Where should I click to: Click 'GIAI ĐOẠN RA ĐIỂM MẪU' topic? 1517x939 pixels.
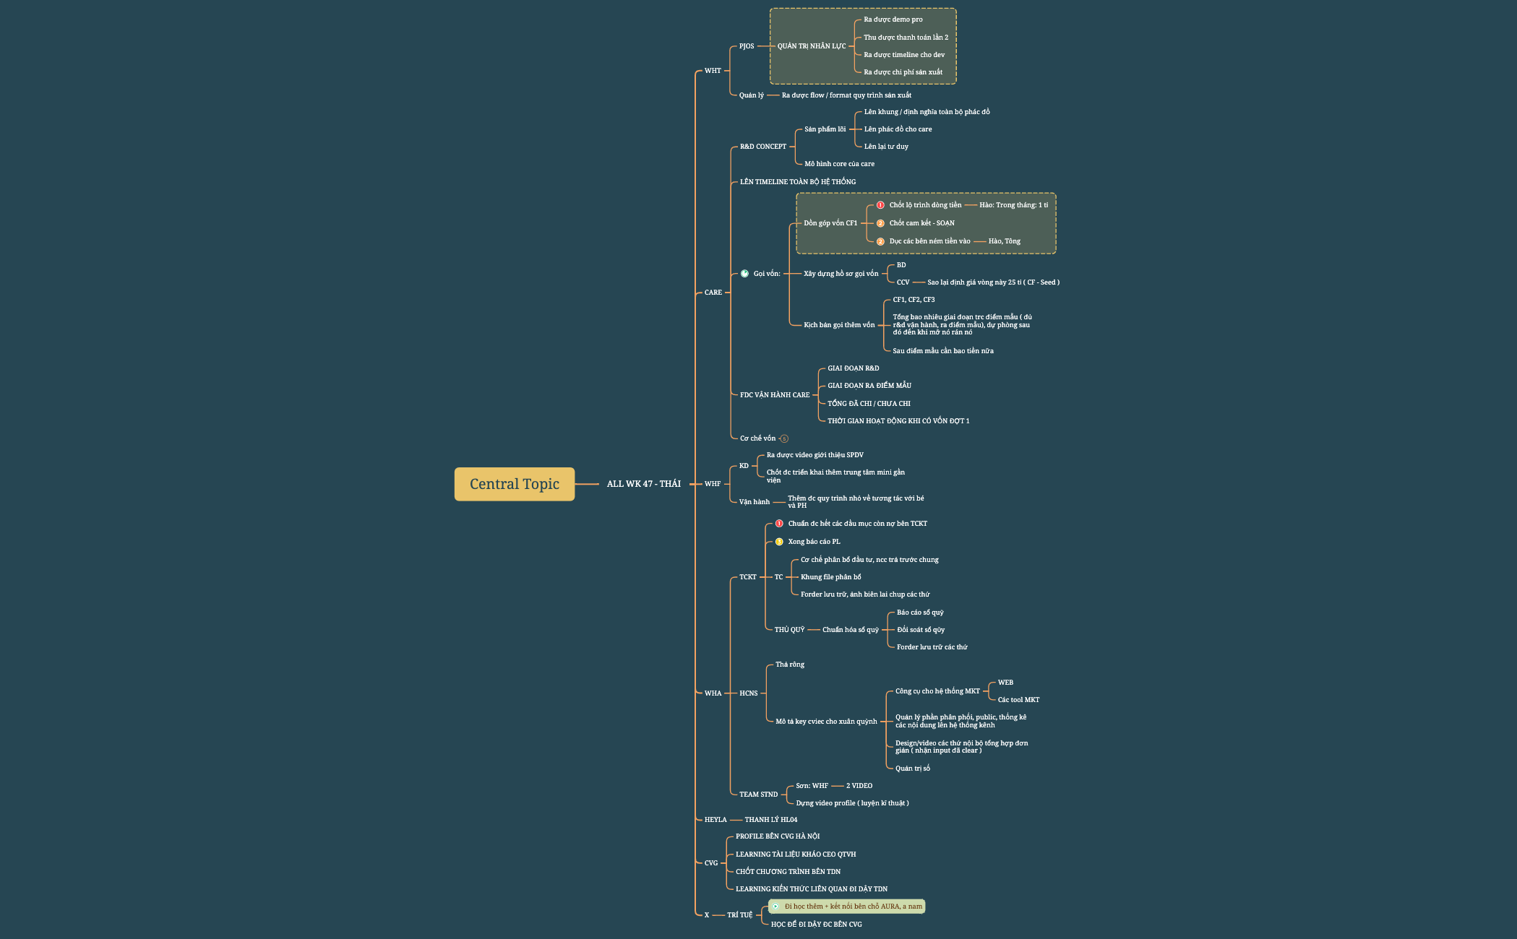tap(869, 386)
